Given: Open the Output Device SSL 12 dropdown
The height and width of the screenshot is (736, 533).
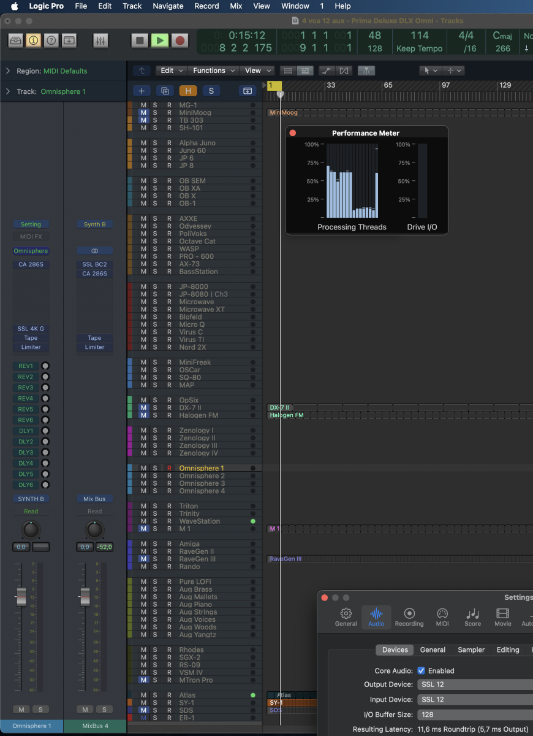Looking at the screenshot, I should (475, 684).
